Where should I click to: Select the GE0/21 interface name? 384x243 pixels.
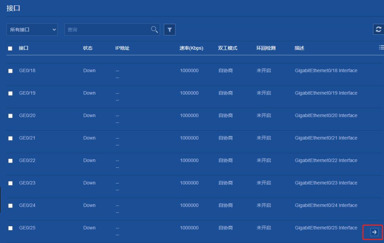click(27, 138)
